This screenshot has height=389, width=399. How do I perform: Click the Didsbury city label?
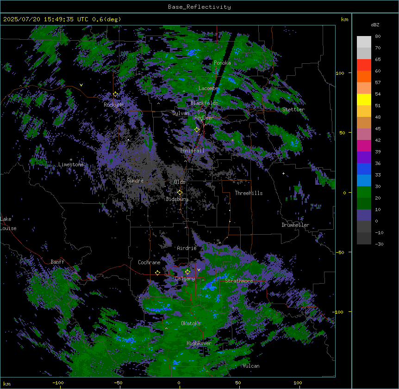click(177, 199)
